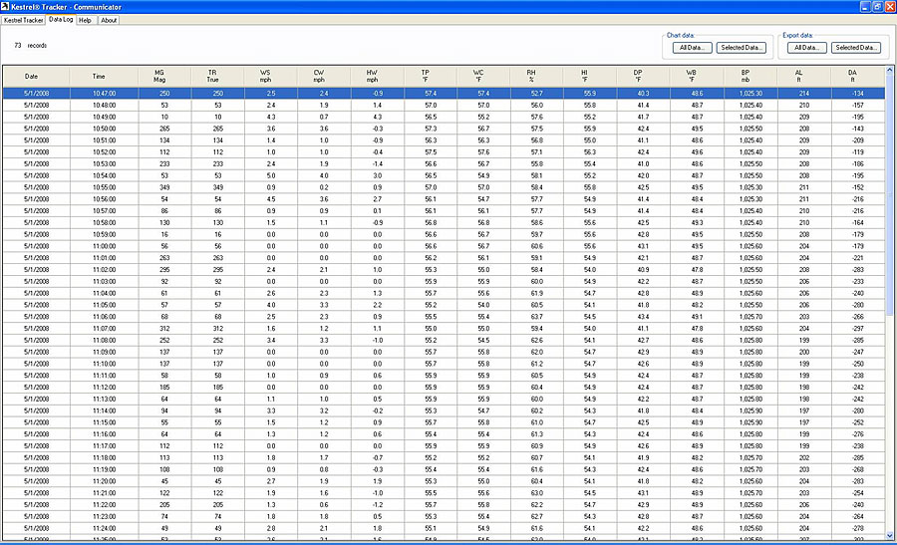Switch to the Data Log tab

(61, 20)
